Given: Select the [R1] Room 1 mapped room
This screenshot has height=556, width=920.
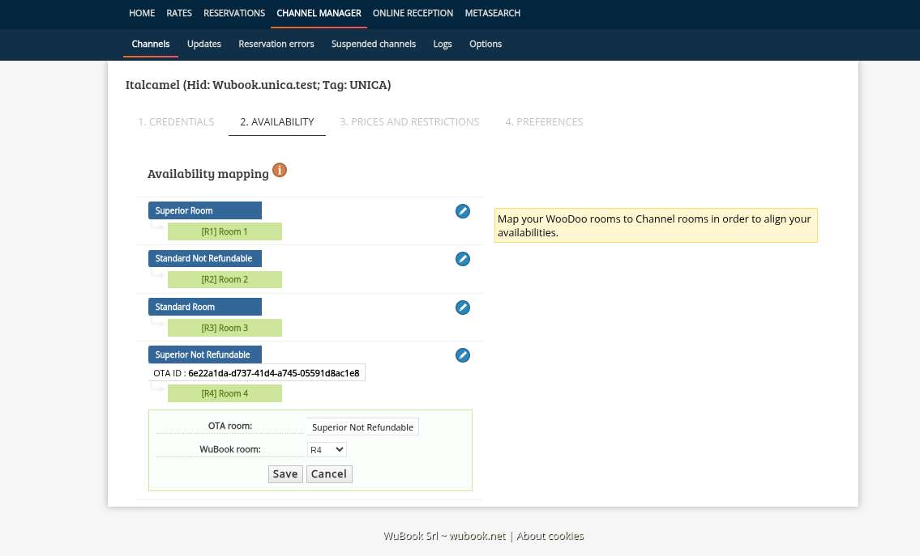Looking at the screenshot, I should [x=225, y=232].
